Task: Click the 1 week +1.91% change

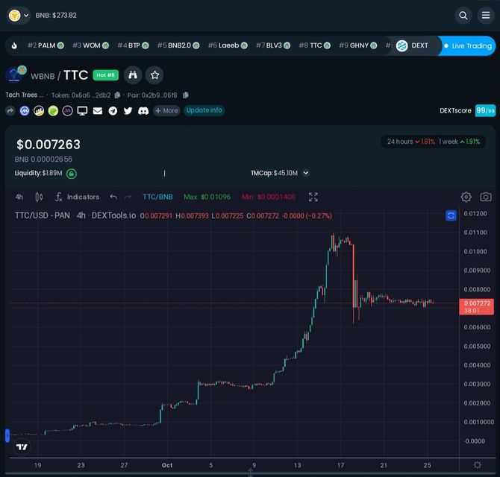Action: (459, 142)
